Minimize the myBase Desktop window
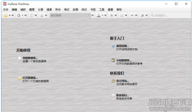This screenshot has width=192, height=112. pos(166,4)
